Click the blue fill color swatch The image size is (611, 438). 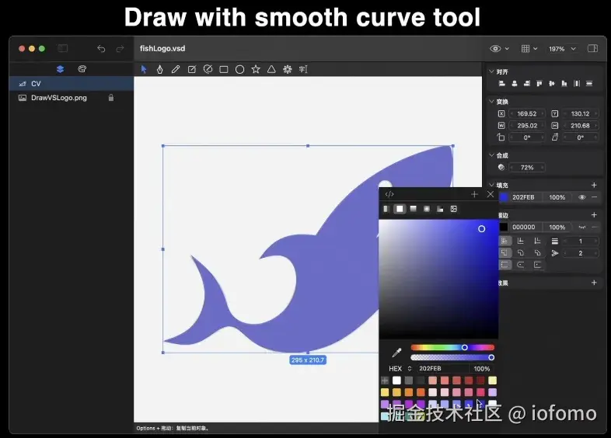504,197
